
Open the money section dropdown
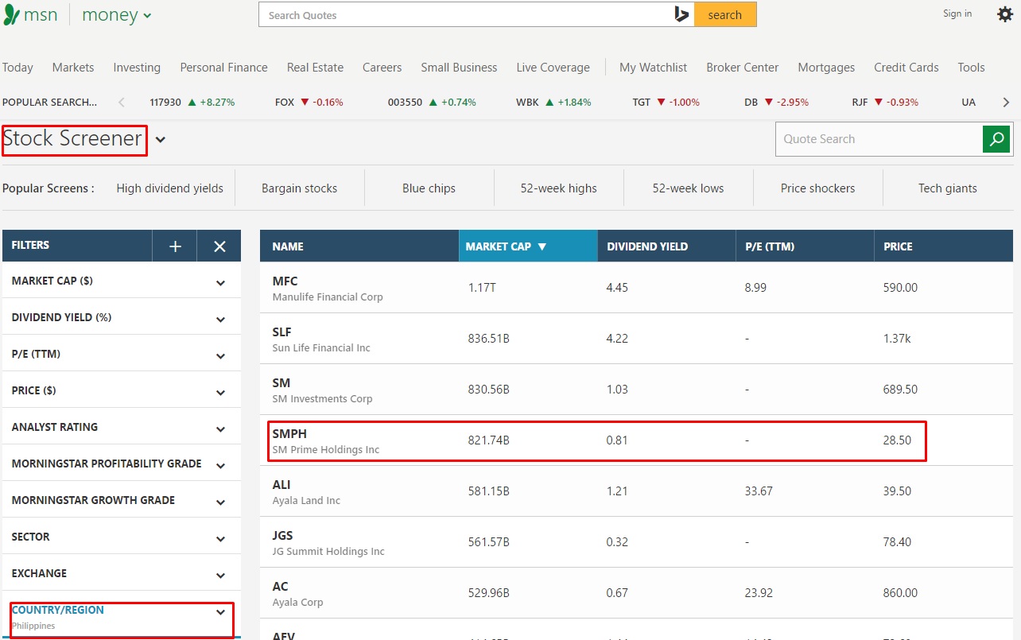point(117,15)
